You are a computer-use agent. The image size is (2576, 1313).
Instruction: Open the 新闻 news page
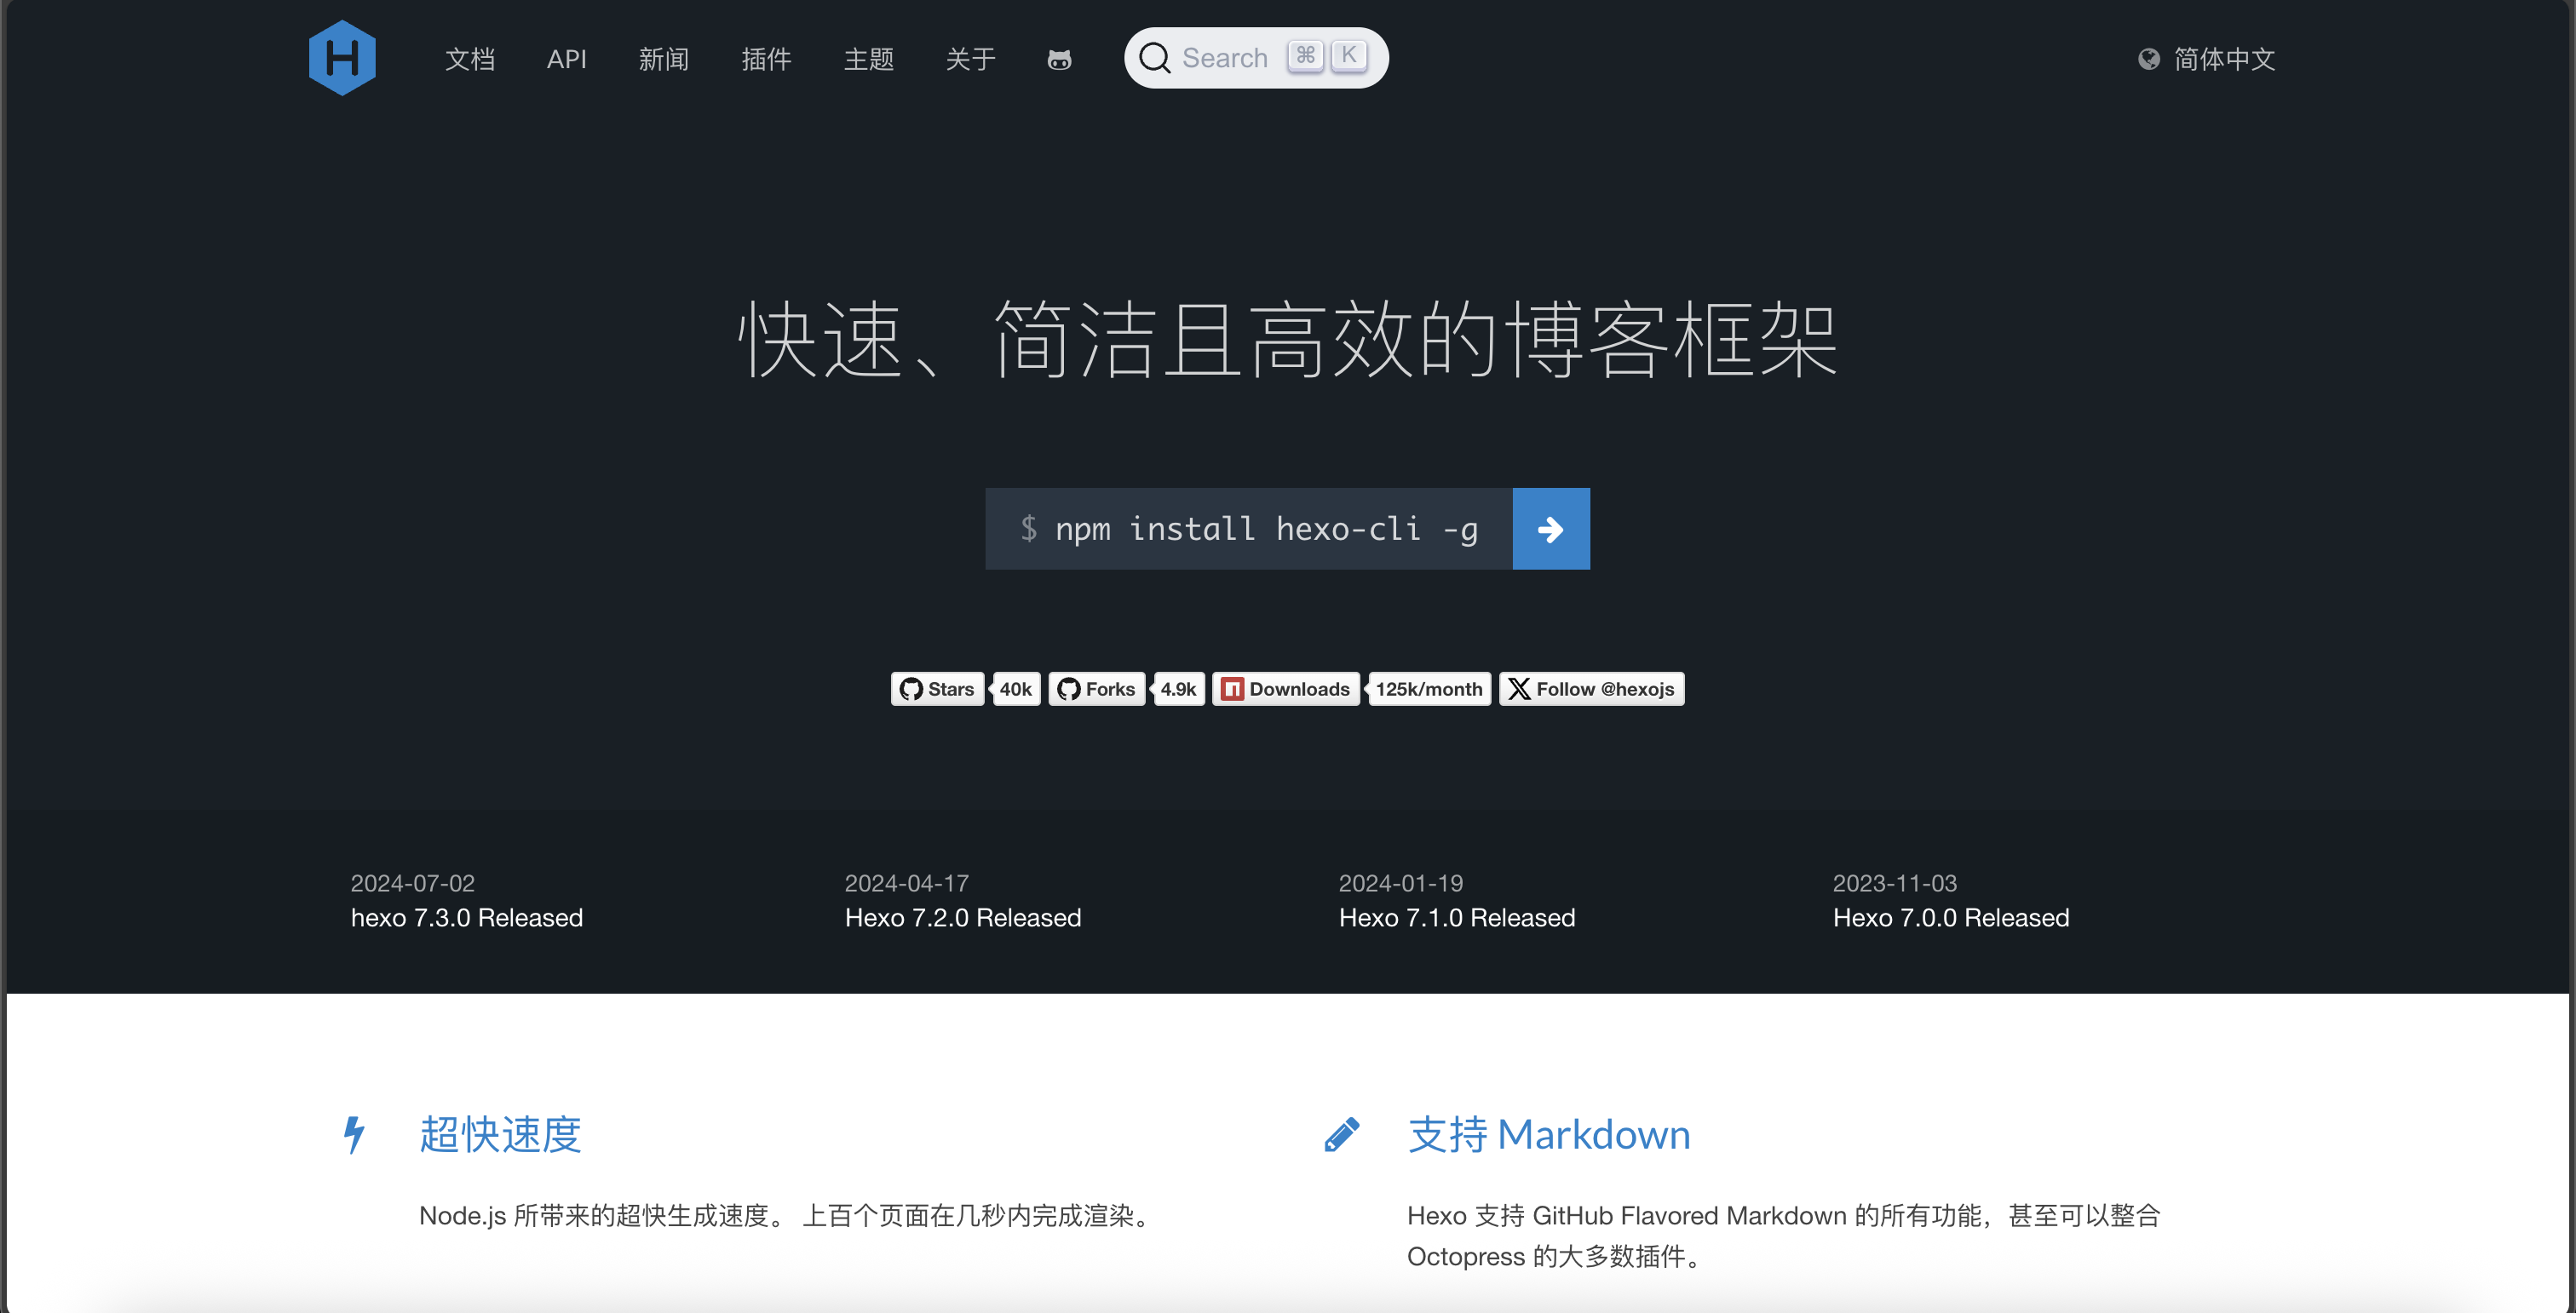point(664,59)
